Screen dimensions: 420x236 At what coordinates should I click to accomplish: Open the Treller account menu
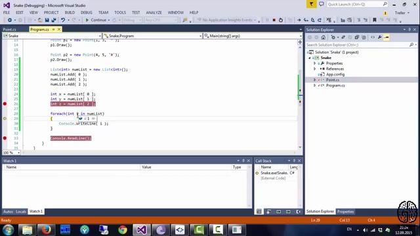tap(402, 13)
